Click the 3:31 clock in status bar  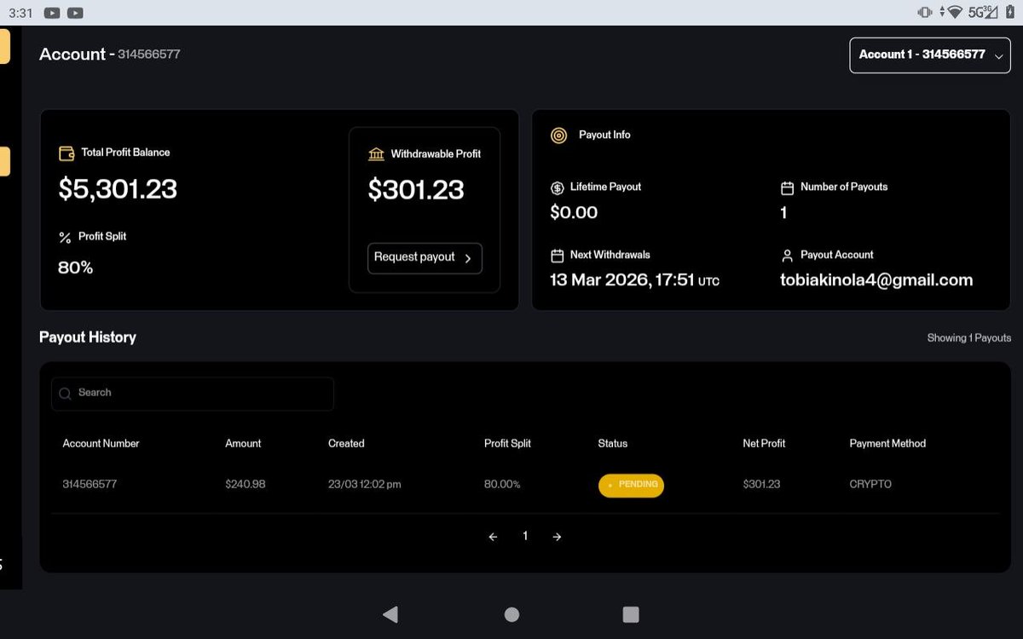pos(20,13)
